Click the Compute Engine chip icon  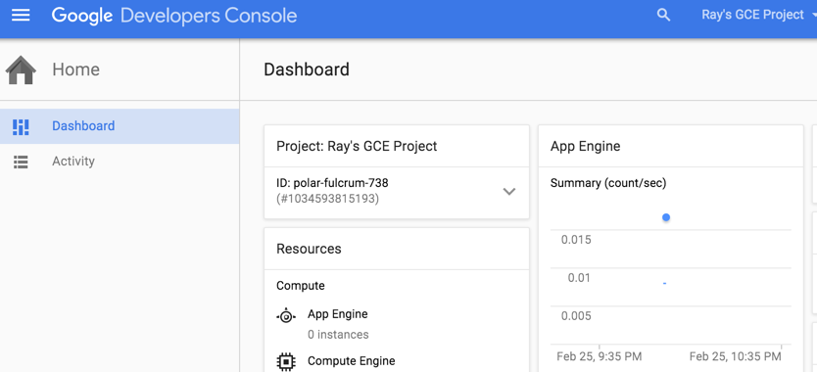click(285, 361)
